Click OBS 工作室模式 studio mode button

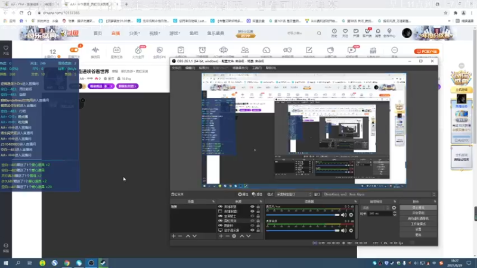tap(419, 224)
